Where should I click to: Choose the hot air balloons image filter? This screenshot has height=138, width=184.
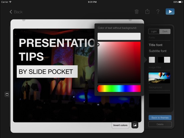pos(159,78)
